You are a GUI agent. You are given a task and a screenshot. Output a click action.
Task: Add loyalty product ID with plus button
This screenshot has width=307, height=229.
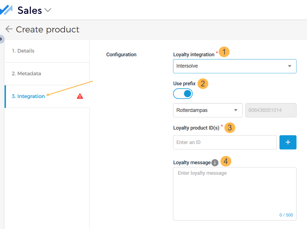point(288,142)
